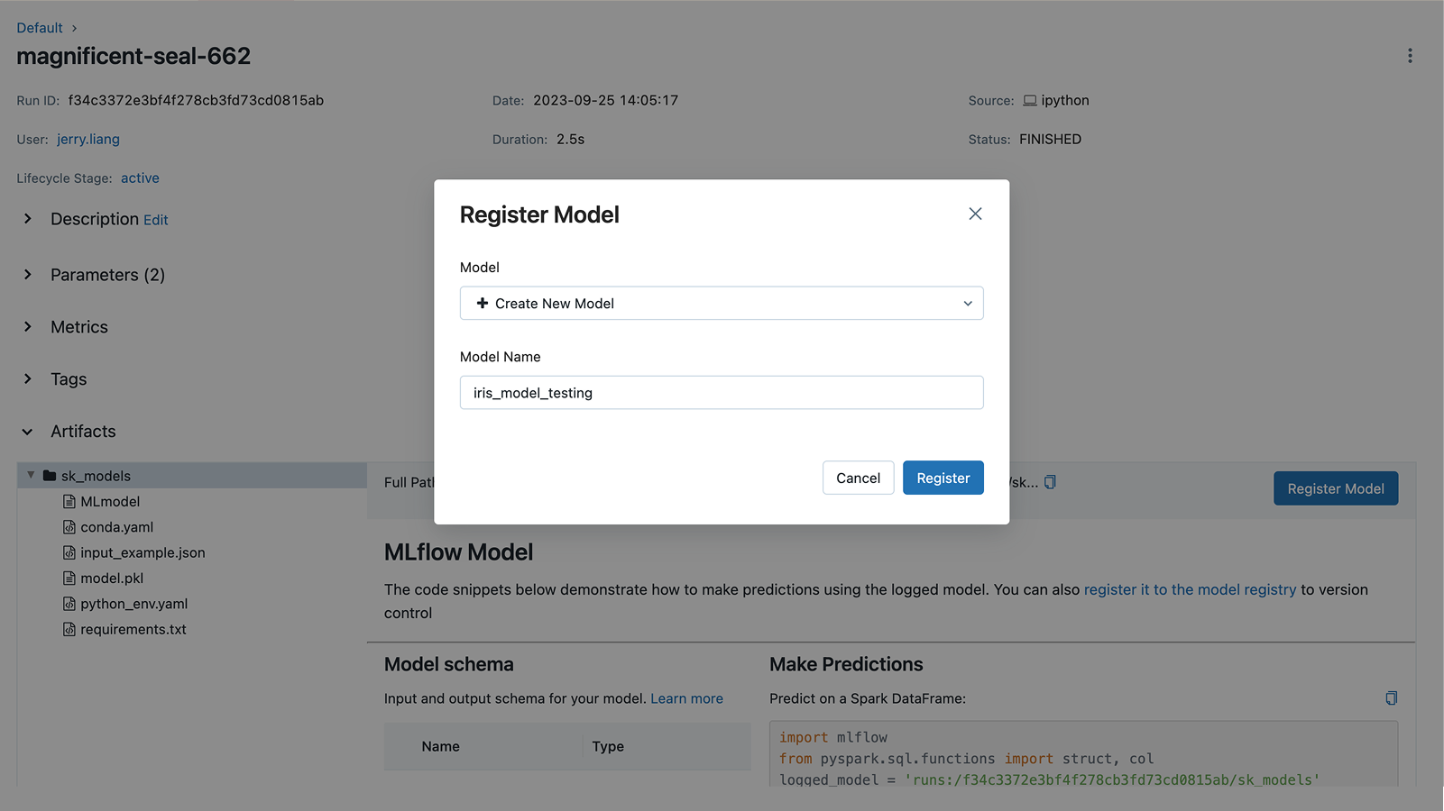Click the code file icon beside conda.yaml
This screenshot has width=1444, height=811.
click(x=70, y=527)
